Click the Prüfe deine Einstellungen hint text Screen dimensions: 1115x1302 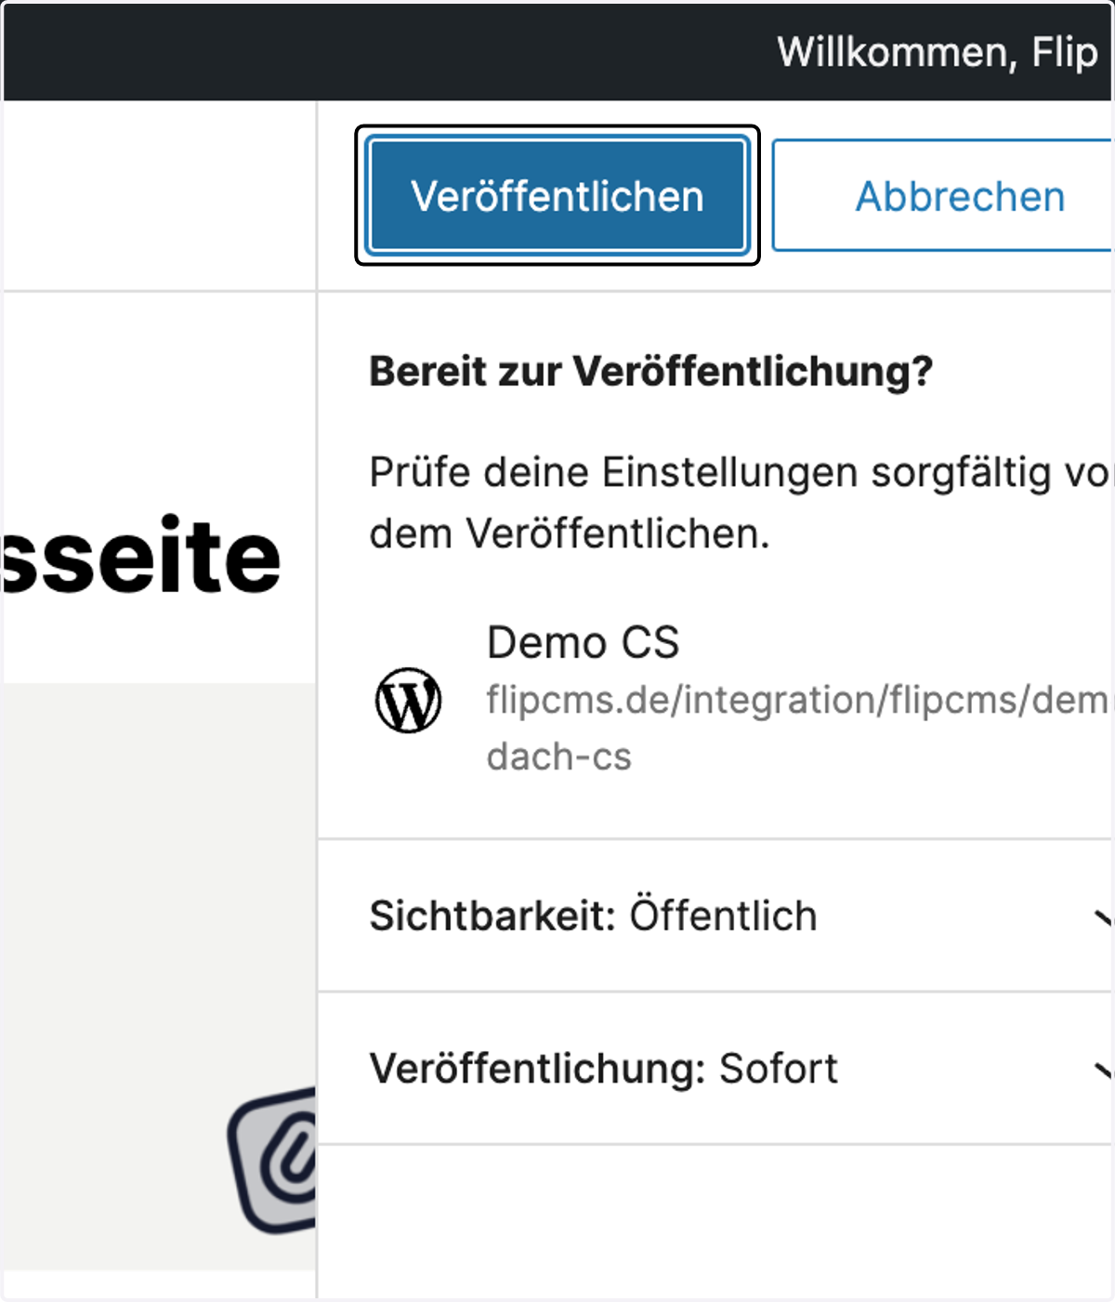740,503
